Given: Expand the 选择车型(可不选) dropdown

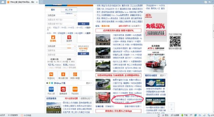Looking at the screenshot, I should 62,24.
